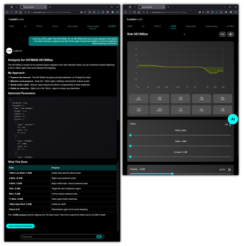Click the '14kHz High Shelf -3.5dB' table cell
This screenshot has width=244, height=246.
pos(30,204)
